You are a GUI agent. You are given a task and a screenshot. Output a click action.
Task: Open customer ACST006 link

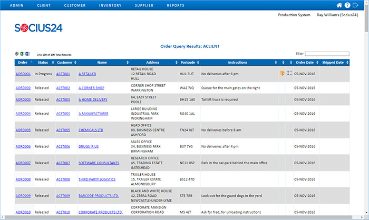click(x=63, y=146)
